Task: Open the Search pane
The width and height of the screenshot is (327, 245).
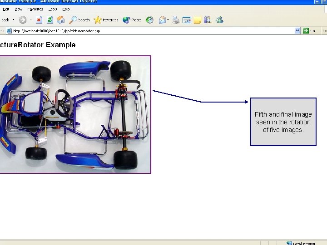Action: click(79, 20)
